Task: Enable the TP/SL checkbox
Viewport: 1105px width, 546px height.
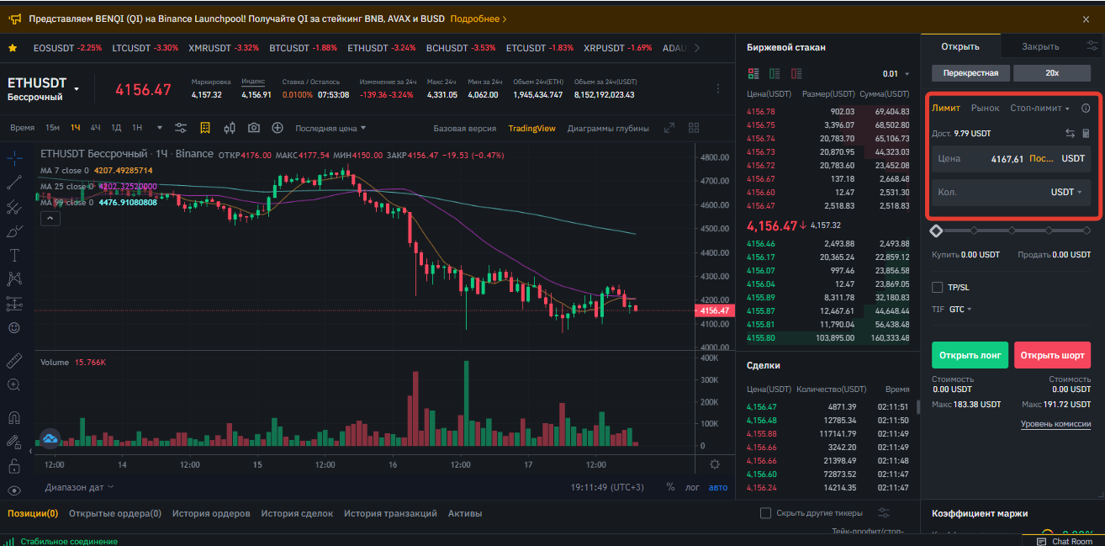Action: tap(938, 288)
